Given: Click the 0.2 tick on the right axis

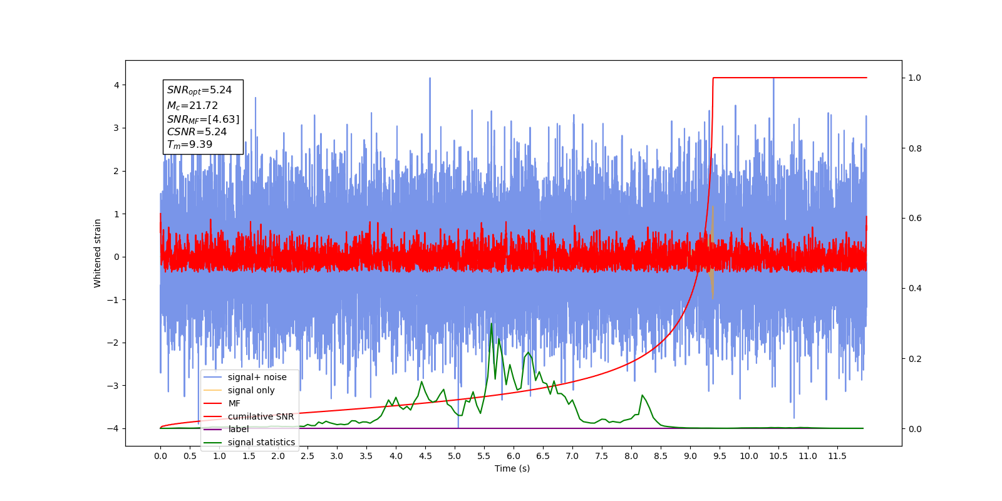Looking at the screenshot, I should (914, 359).
